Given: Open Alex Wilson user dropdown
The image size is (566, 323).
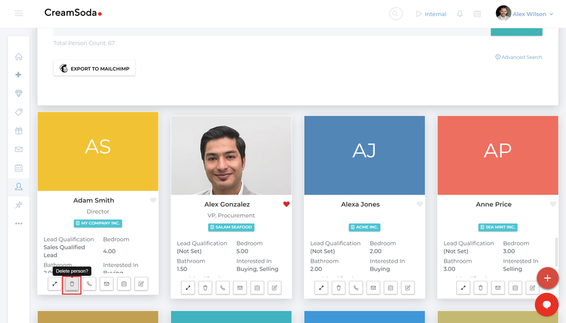Looking at the screenshot, I should (525, 14).
